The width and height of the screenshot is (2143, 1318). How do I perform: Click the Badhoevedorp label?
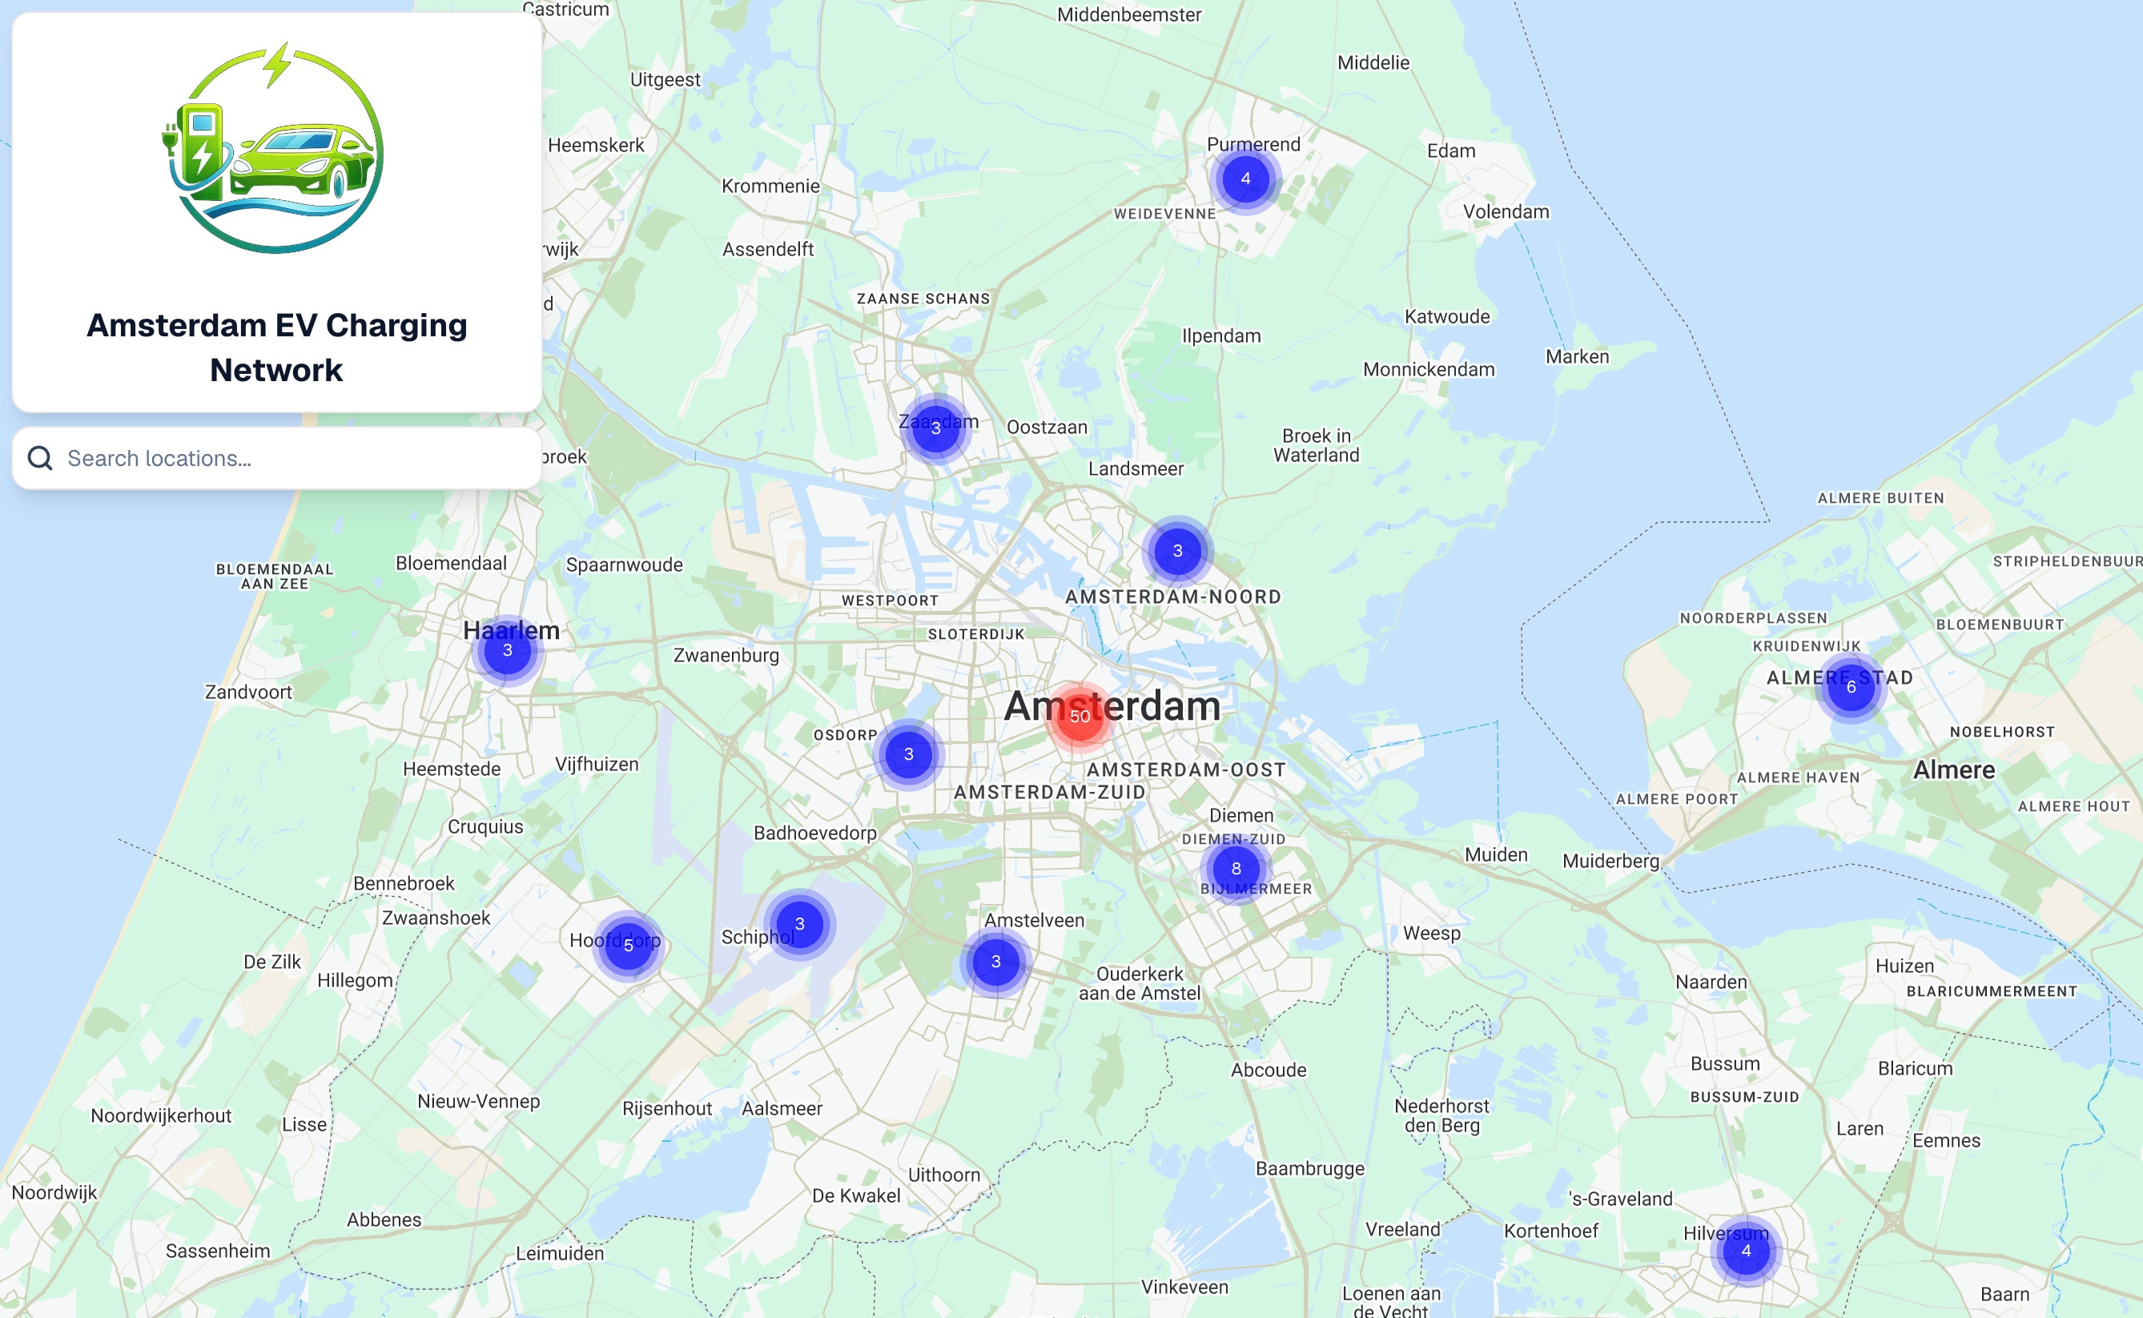click(x=815, y=833)
